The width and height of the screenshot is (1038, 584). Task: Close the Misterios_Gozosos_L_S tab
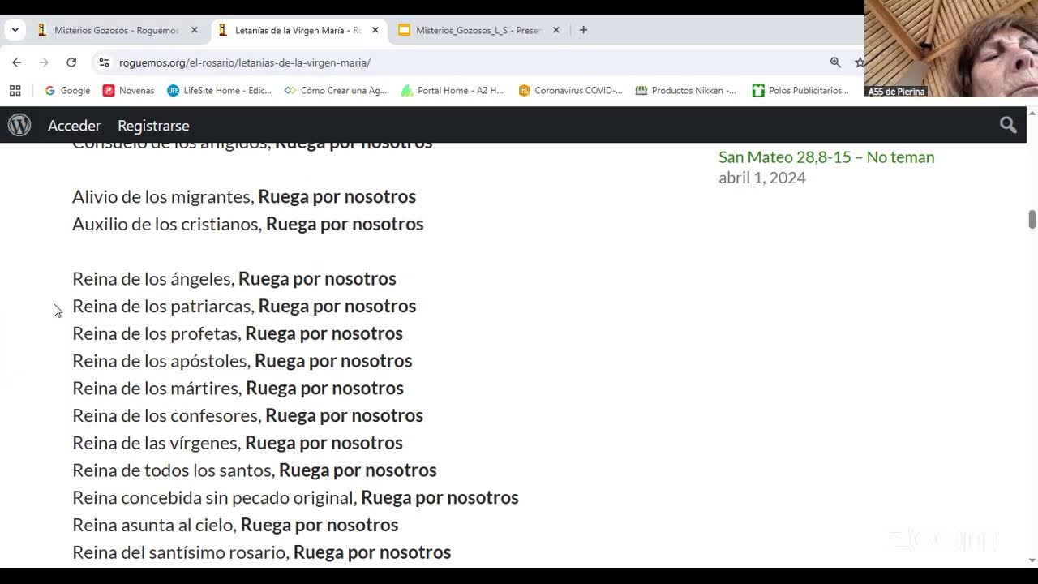pyautogui.click(x=556, y=30)
